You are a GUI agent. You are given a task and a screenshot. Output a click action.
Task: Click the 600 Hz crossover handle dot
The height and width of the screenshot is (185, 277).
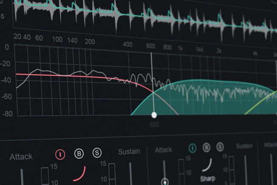[x=154, y=115]
